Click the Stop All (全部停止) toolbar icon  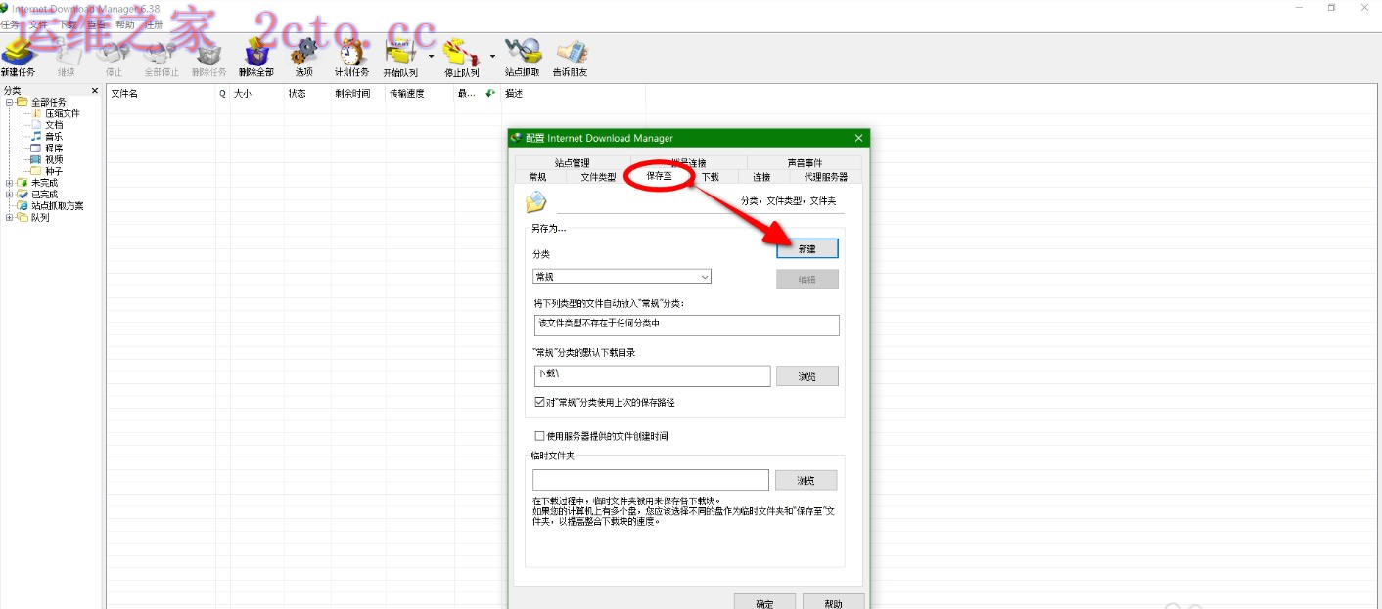[x=161, y=57]
